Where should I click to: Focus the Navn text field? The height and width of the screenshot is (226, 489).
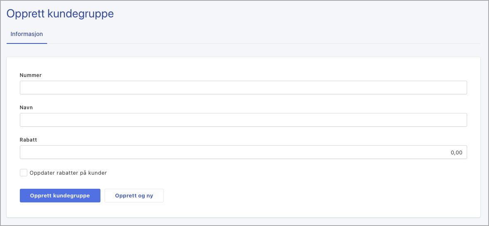(x=243, y=120)
